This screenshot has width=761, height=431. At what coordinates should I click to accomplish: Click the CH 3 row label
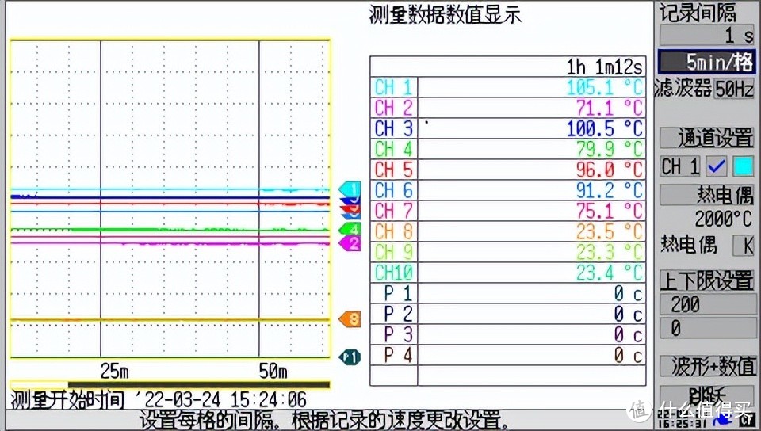pyautogui.click(x=394, y=128)
